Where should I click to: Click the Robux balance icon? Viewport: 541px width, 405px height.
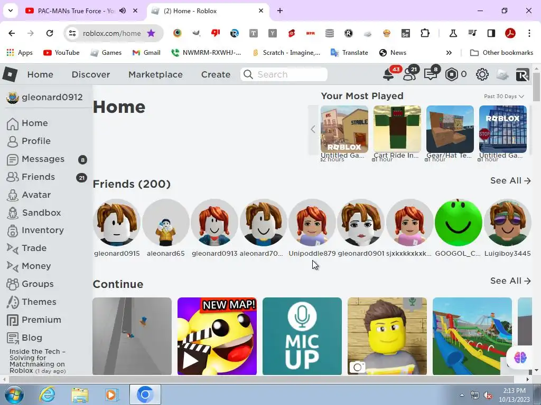pyautogui.click(x=451, y=74)
